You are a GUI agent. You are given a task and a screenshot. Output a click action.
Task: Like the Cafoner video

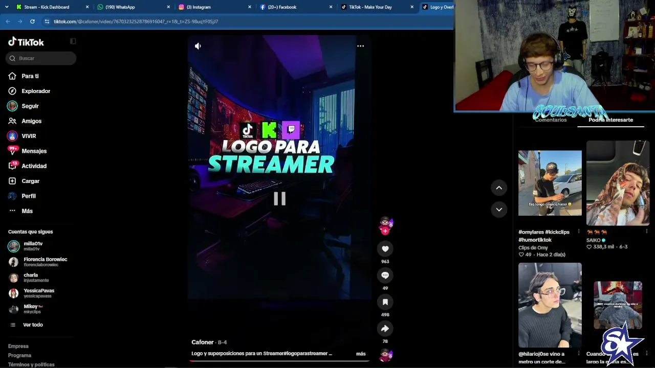[385, 249]
